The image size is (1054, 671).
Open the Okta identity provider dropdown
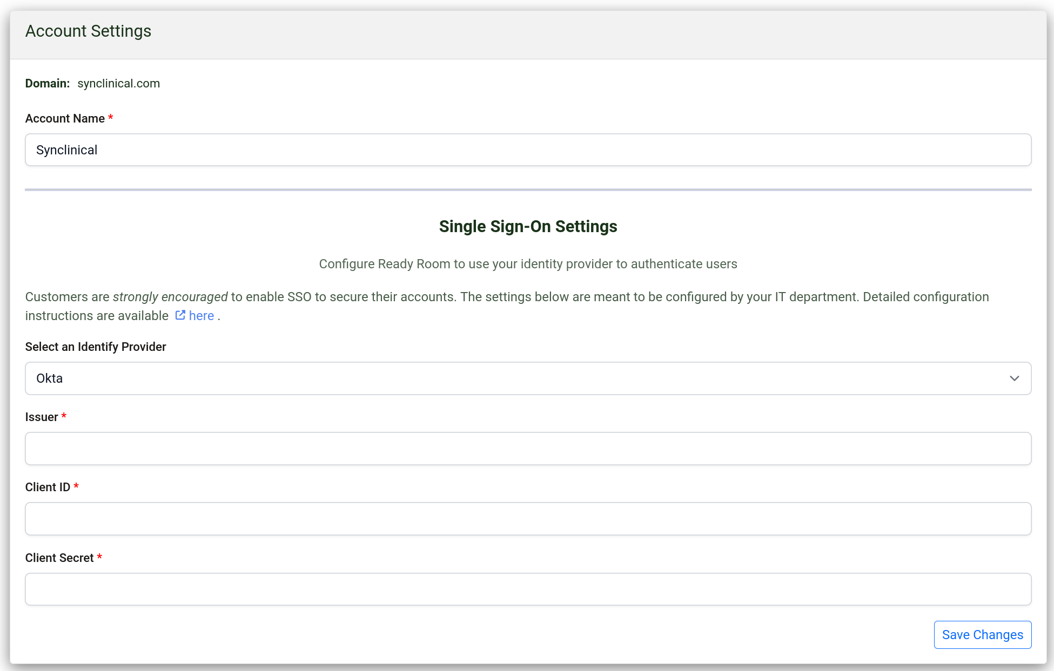coord(519,378)
